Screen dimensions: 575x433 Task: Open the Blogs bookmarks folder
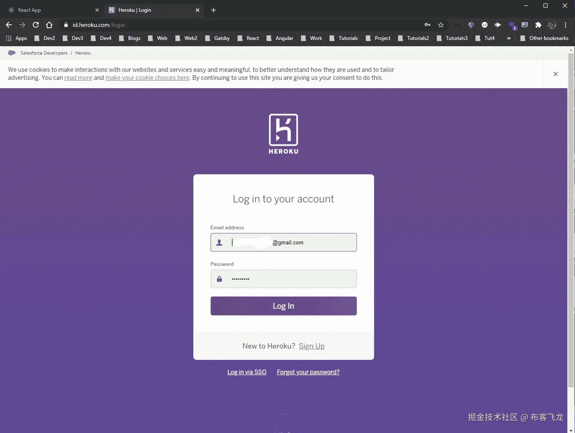point(130,38)
